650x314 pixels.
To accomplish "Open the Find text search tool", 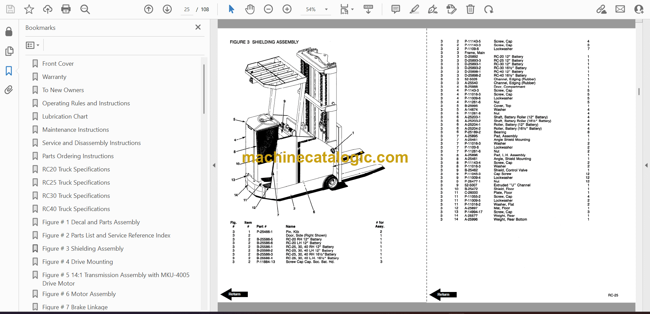I will pos(85,9).
